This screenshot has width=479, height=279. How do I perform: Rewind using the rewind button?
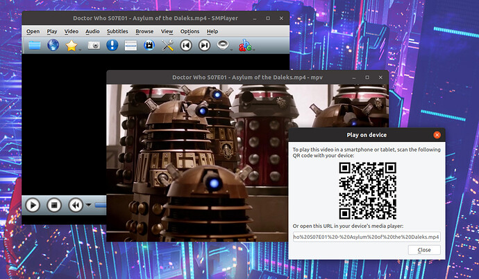tap(76, 206)
